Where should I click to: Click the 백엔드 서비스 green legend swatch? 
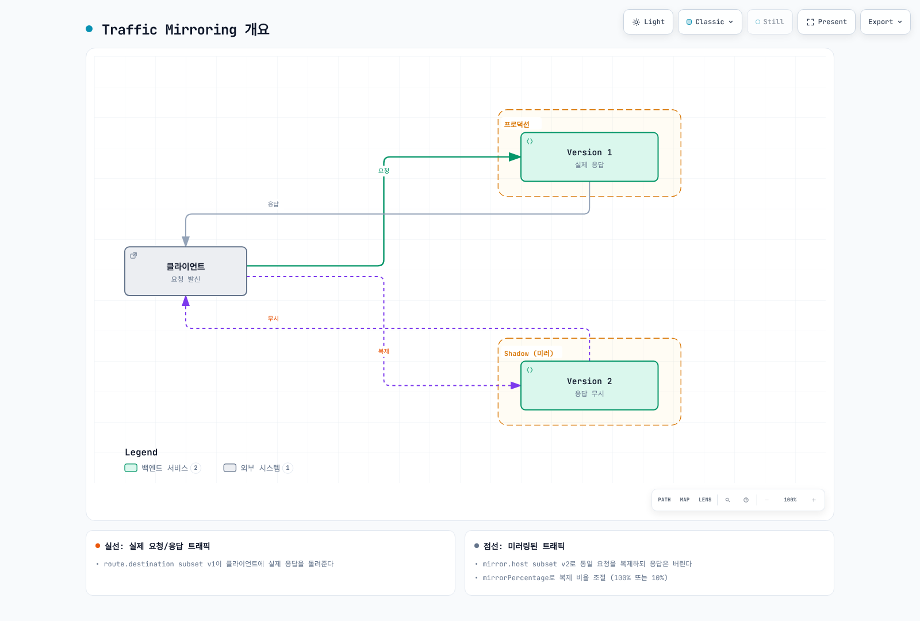point(131,468)
